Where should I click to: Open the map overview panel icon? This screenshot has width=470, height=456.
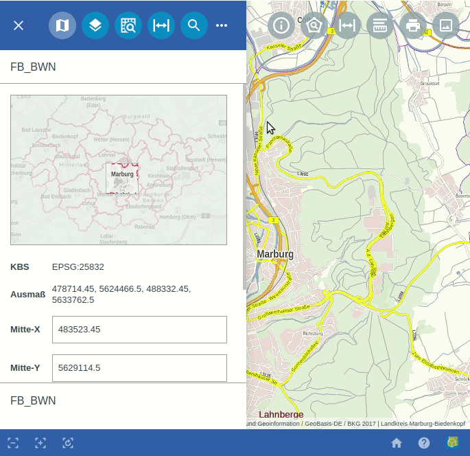point(62,25)
